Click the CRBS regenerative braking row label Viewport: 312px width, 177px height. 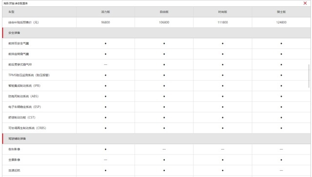click(x=27, y=128)
